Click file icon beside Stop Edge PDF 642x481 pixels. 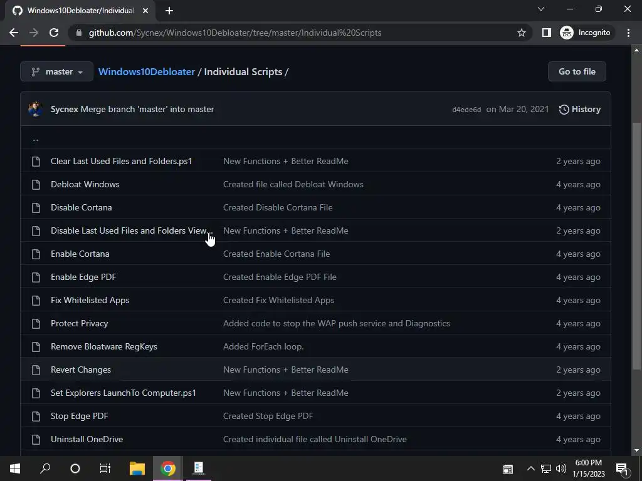point(36,416)
